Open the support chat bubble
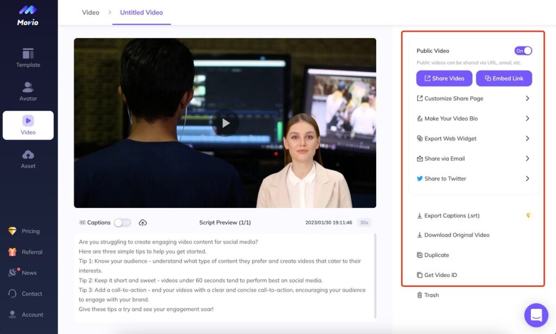This screenshot has height=334, width=556. [x=536, y=315]
